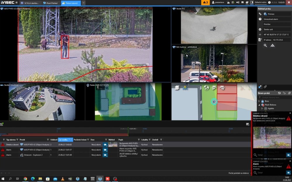Viewport: 292px width, 182px height.
Task: Click the show-on-map icon in Náhled prvku
Action: click(x=272, y=45)
